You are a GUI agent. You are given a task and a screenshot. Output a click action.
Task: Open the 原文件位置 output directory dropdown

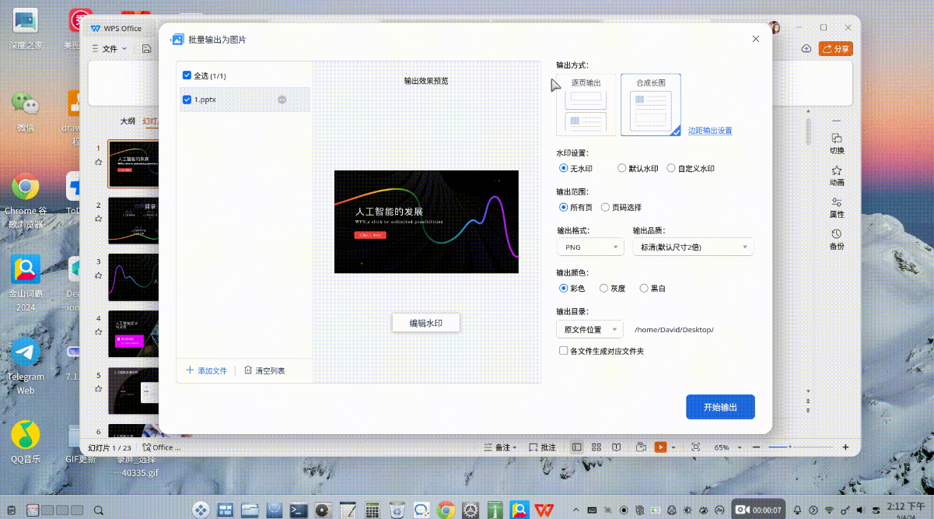pos(589,328)
